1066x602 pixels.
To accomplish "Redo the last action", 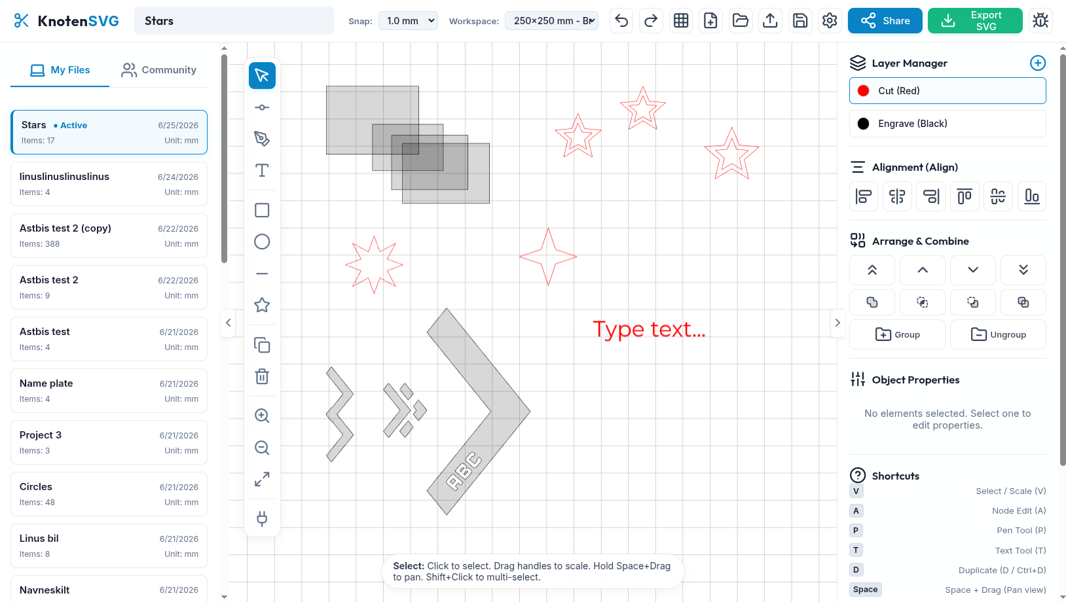I will [x=651, y=21].
